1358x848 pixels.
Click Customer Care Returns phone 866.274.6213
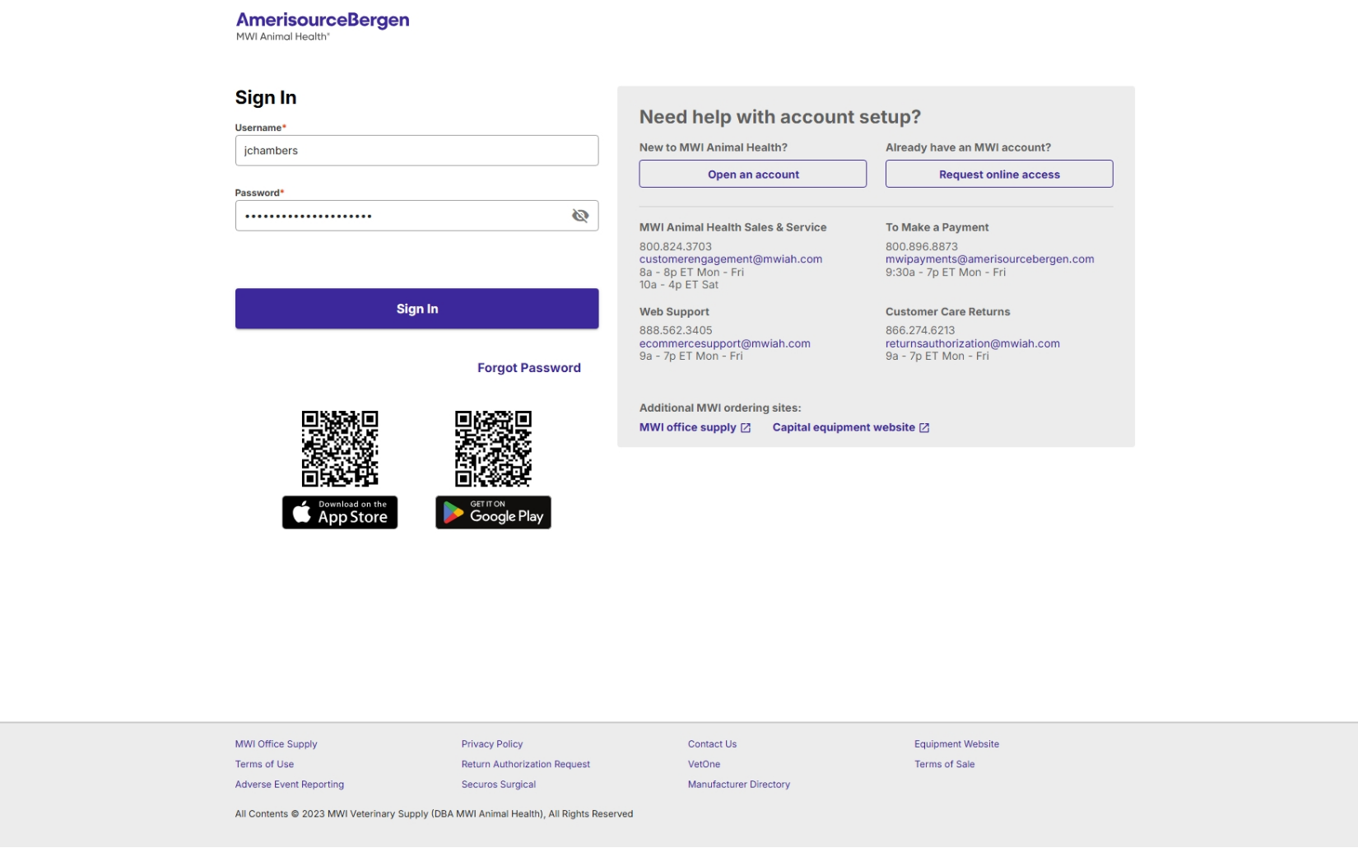pyautogui.click(x=920, y=331)
